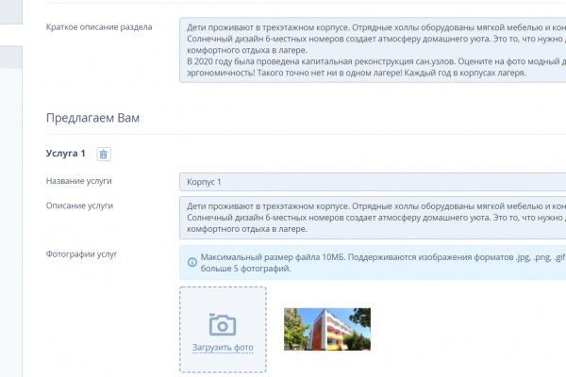Click 'больше 5 фотографий' text in the notice
566x377 pixels.
(240, 269)
